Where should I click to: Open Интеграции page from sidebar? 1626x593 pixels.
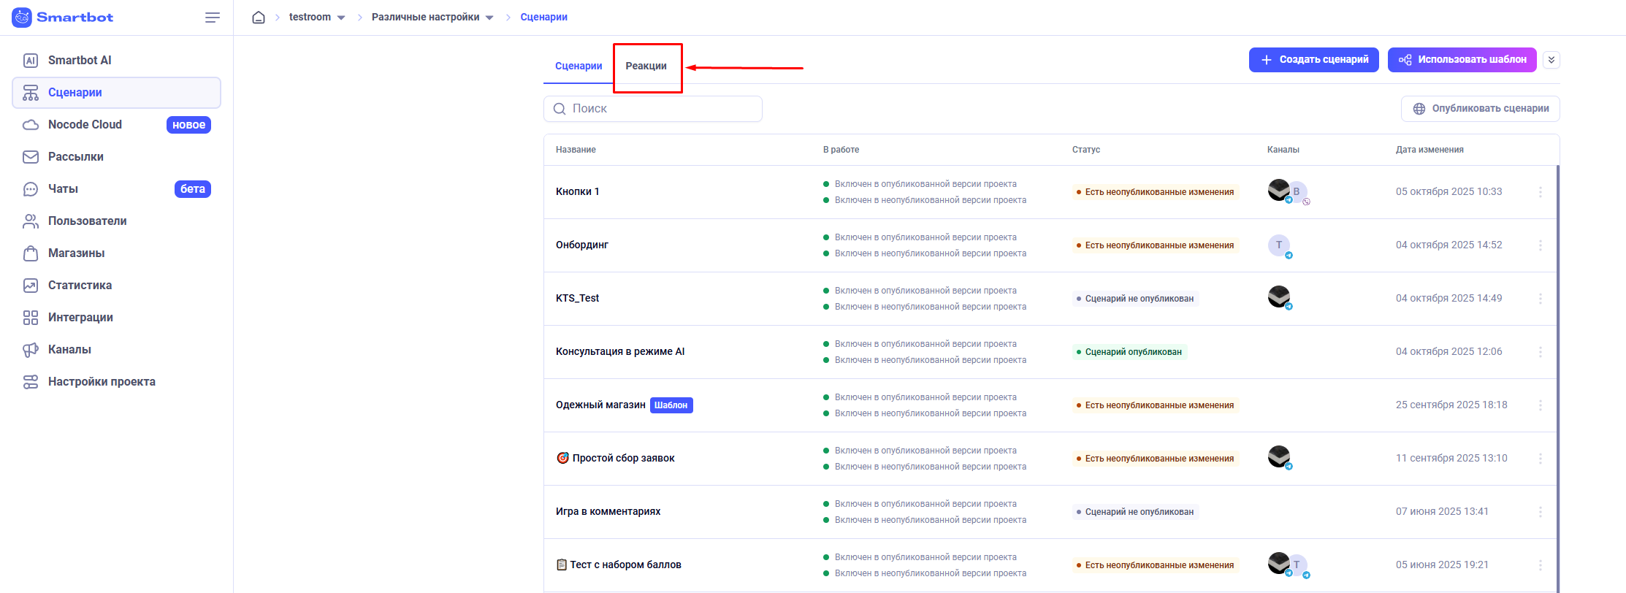click(x=80, y=318)
